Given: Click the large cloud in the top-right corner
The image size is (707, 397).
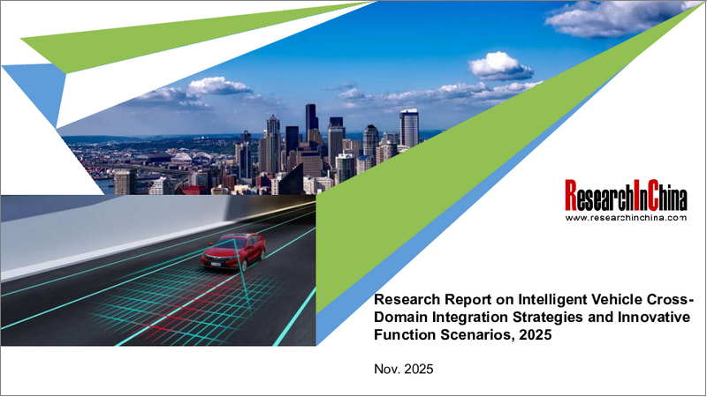Looking at the screenshot, I should click(610, 18).
